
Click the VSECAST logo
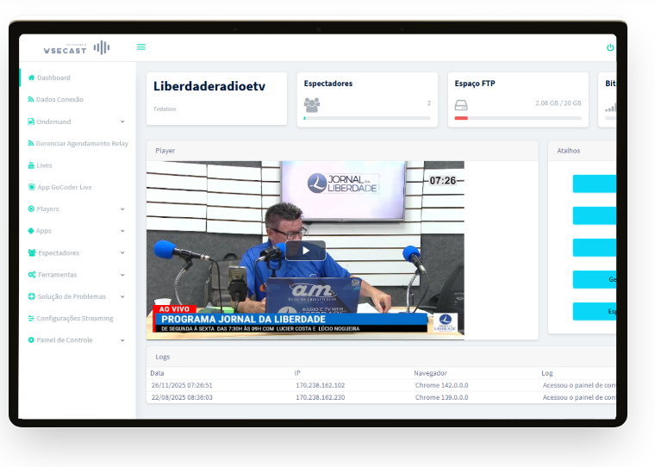(77, 47)
